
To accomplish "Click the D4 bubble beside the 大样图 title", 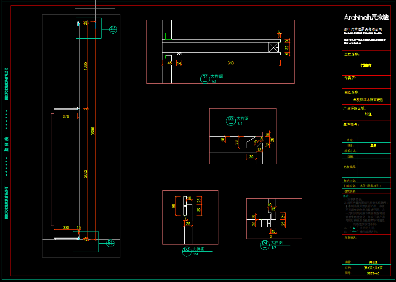I will pos(265,244).
